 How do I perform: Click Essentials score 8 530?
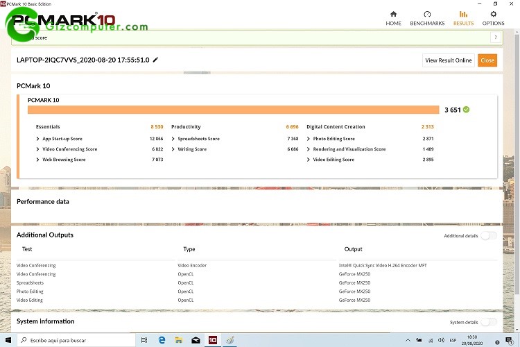(157, 127)
